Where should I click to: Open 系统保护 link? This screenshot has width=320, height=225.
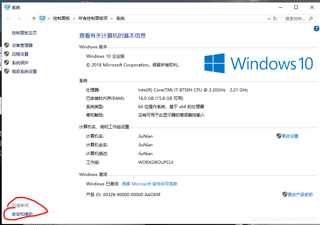[20, 63]
